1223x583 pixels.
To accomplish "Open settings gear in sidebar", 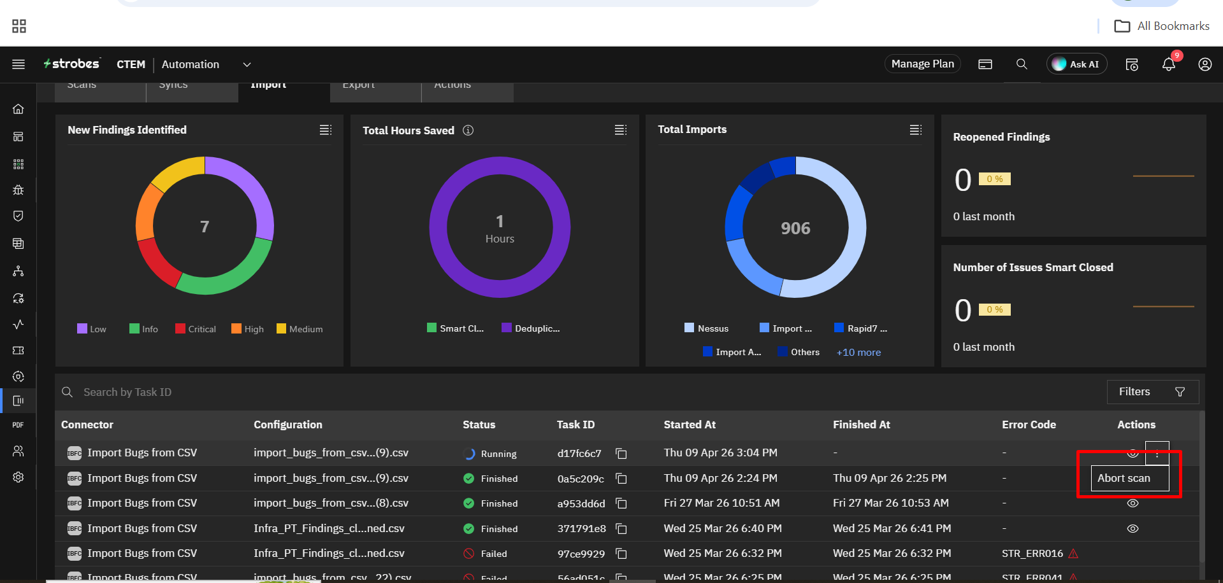I will pyautogui.click(x=18, y=477).
